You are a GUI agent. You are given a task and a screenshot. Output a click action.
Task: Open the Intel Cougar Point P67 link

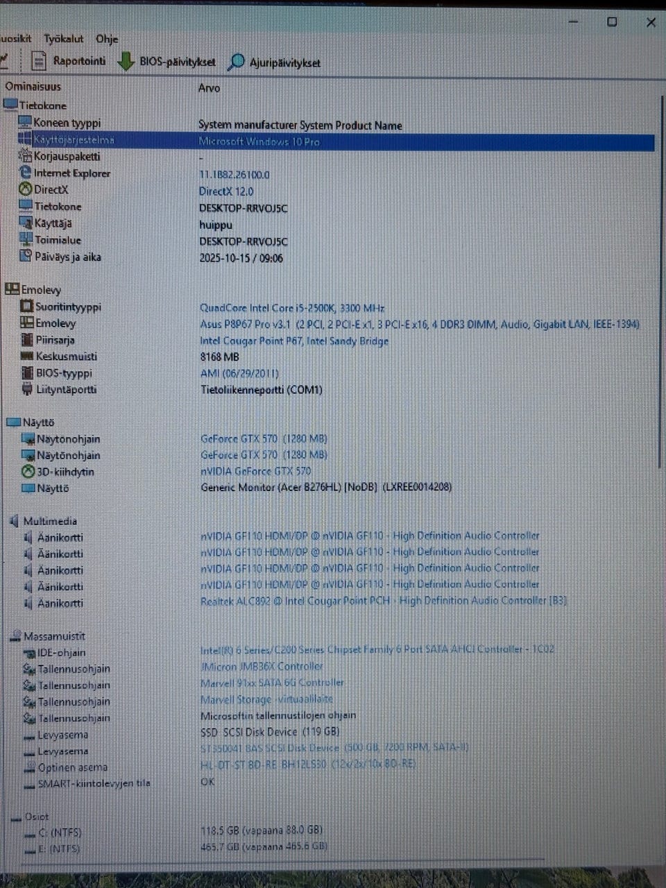click(x=294, y=341)
